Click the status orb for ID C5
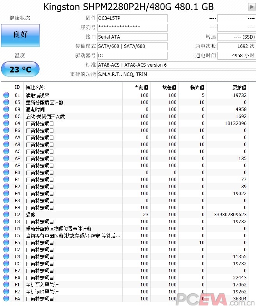256x307 pixels. [6, 235]
